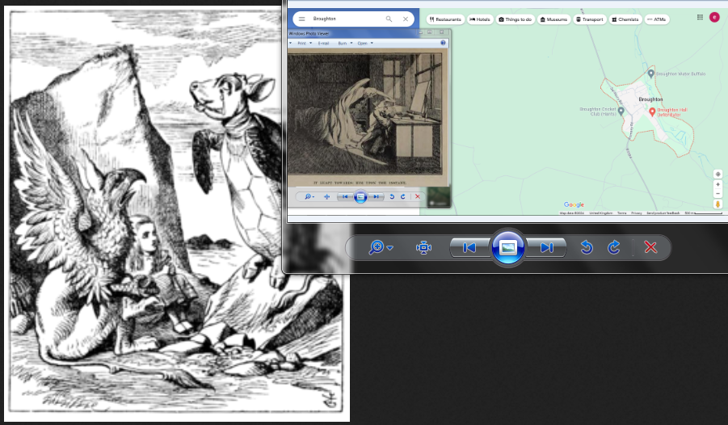
Task: Open the E-mail menu item
Action: coord(324,43)
